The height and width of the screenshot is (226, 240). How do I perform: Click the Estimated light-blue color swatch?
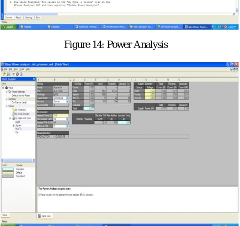pos(8,169)
